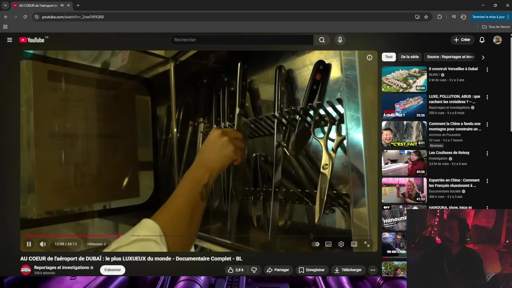Open Les Coulisses de Roissy title

[x=449, y=153]
